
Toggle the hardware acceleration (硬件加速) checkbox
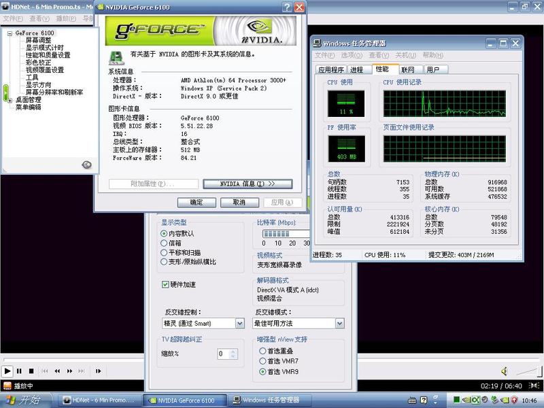coord(165,284)
